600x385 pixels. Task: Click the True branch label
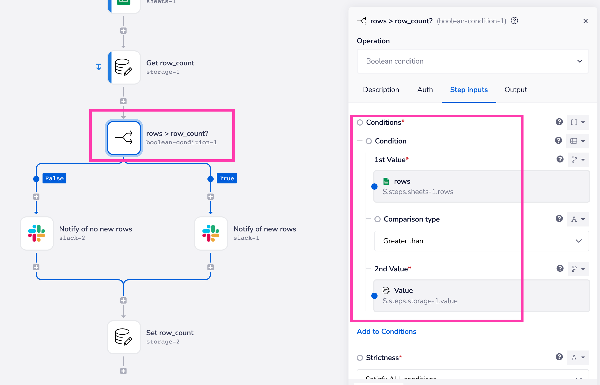tap(227, 178)
